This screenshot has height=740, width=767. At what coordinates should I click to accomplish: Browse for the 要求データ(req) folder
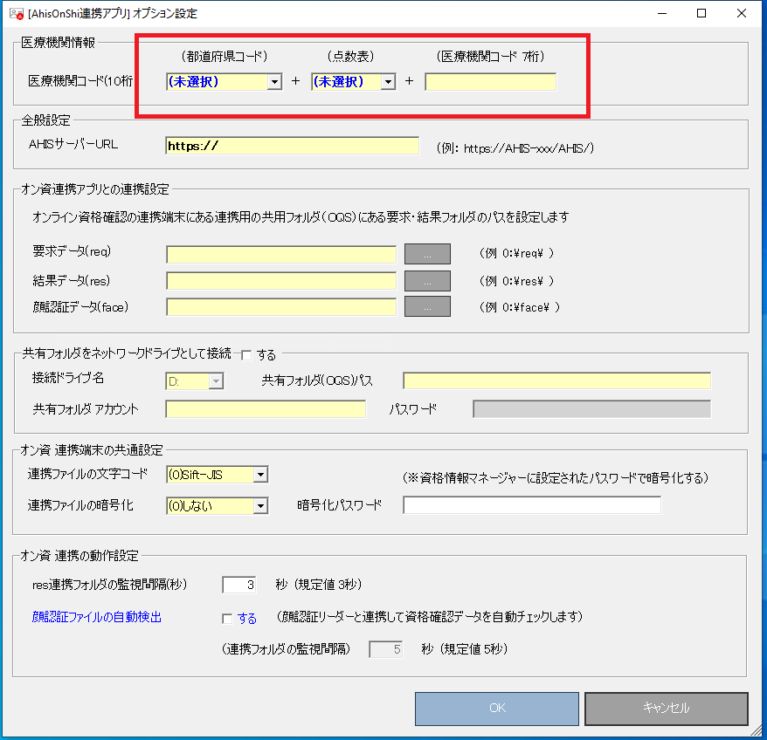[x=427, y=254]
